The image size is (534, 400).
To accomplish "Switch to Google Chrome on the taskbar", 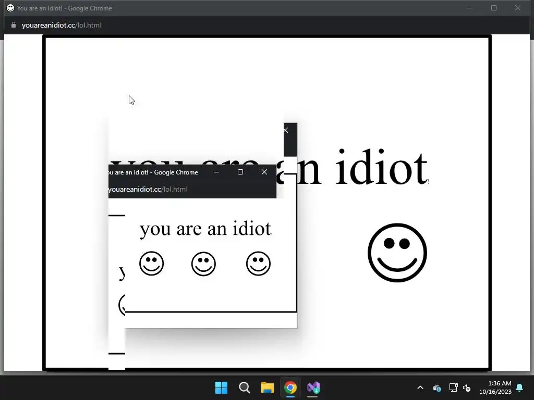I will [290, 387].
